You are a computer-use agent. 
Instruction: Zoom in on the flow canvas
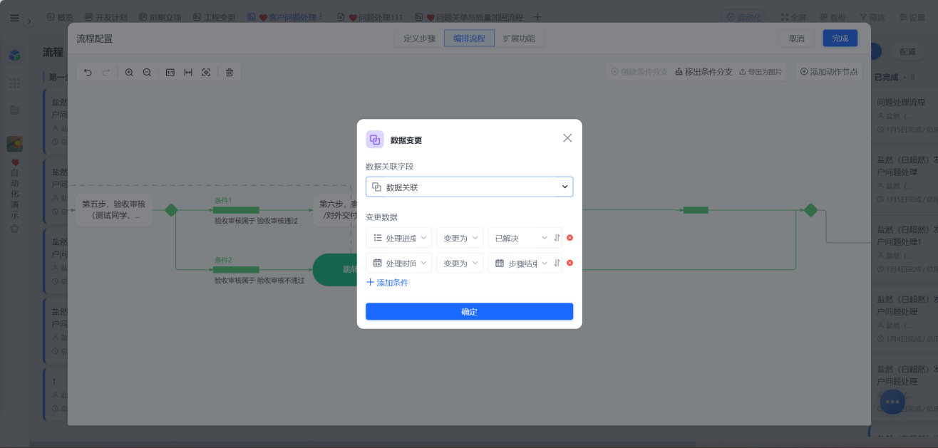(129, 72)
